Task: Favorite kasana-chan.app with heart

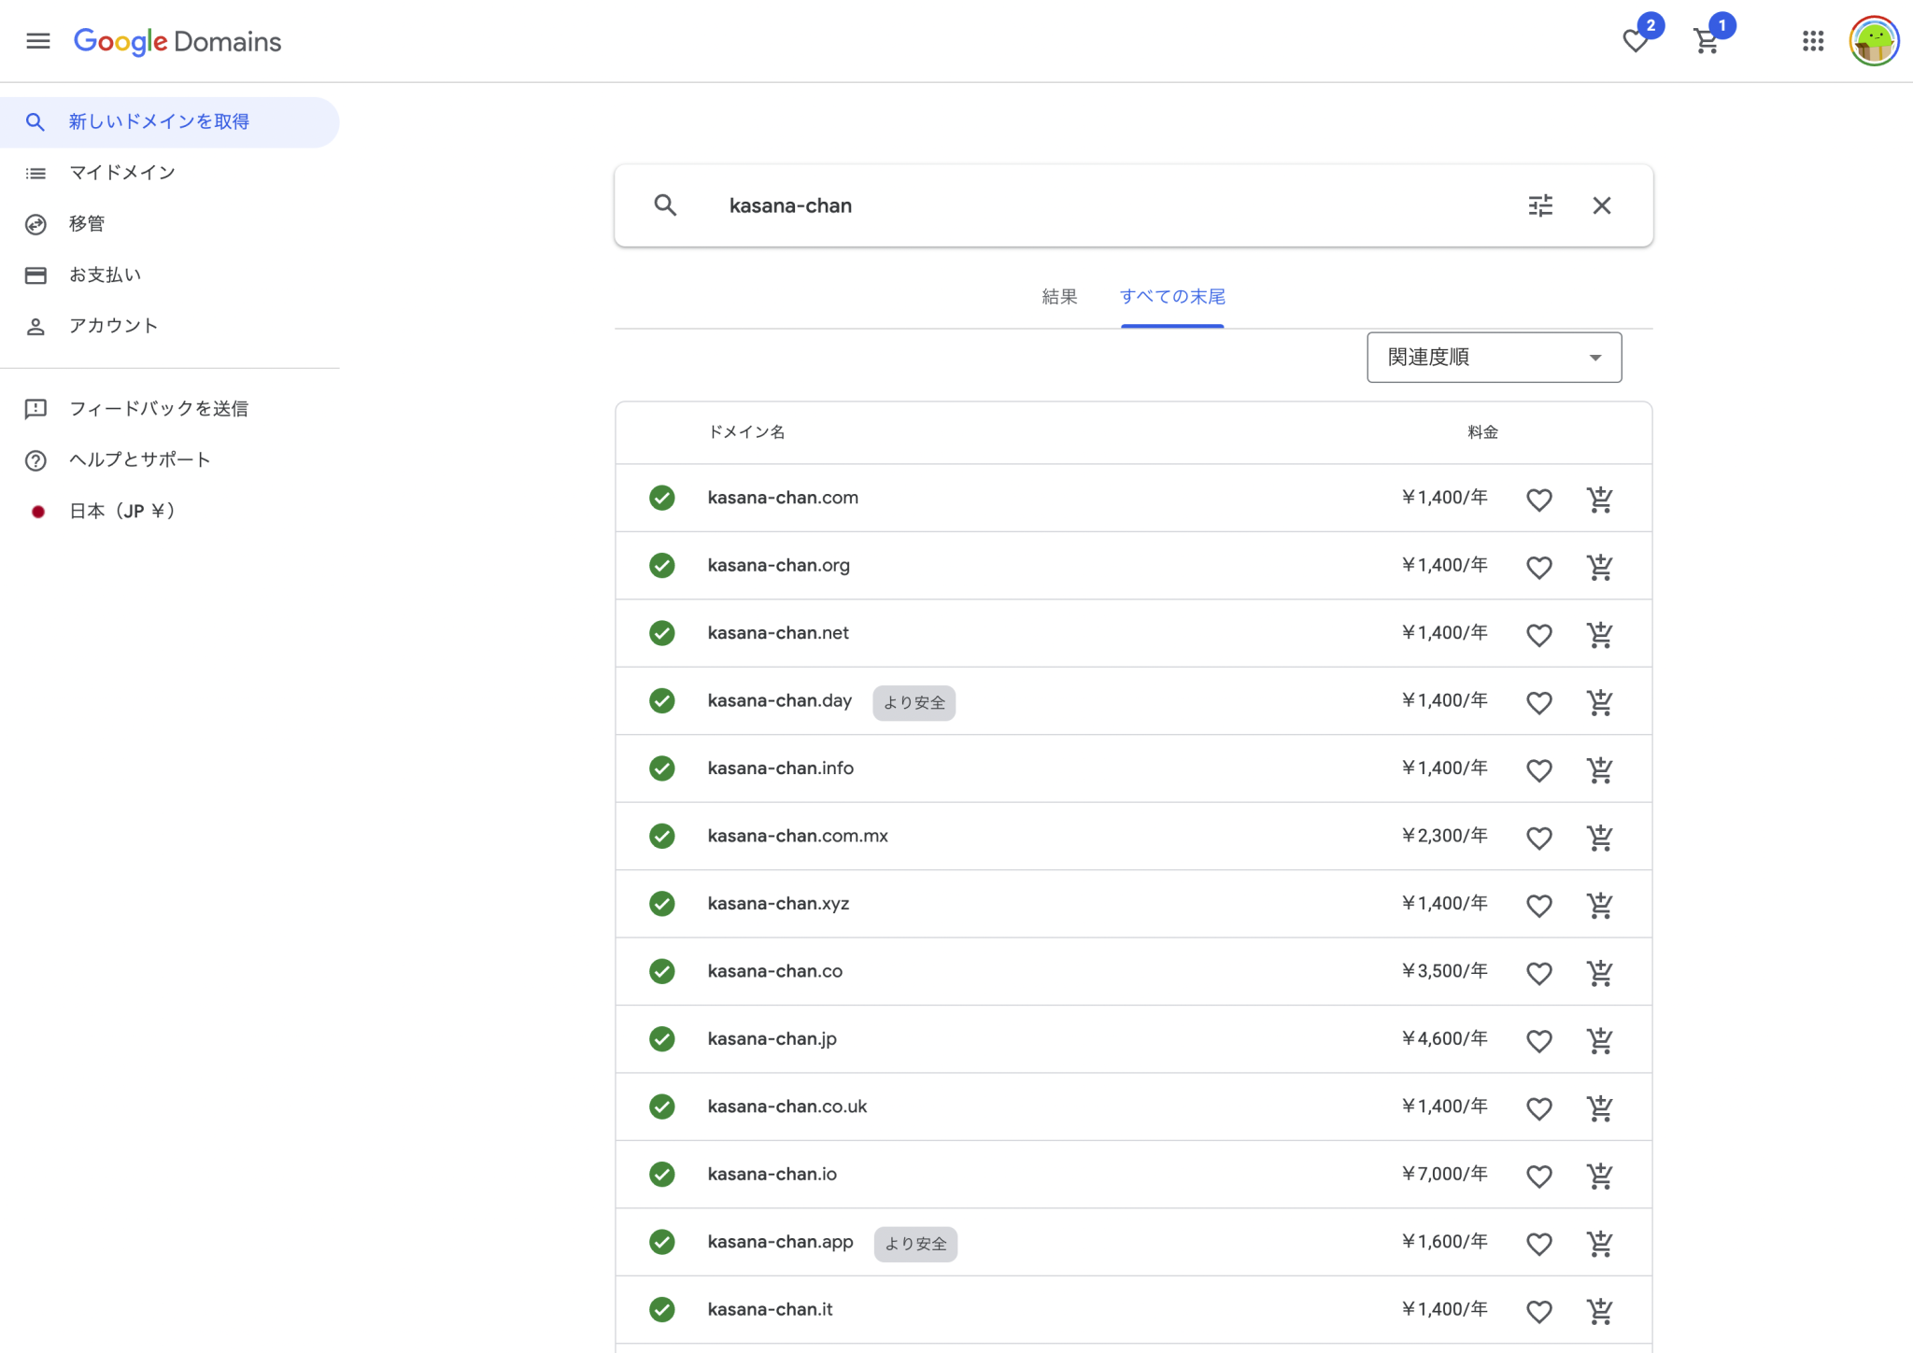Action: pyautogui.click(x=1538, y=1244)
